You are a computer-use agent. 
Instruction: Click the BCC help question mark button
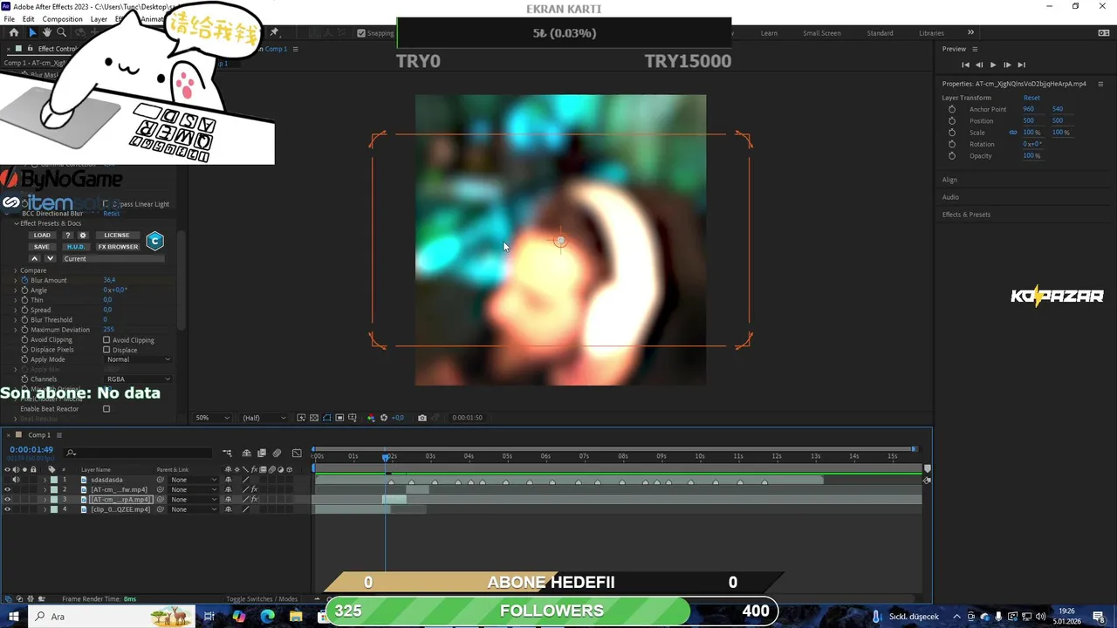[67, 235]
